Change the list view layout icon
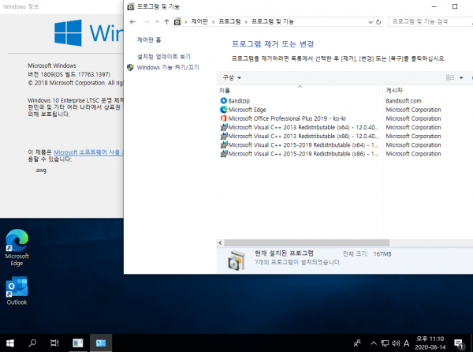Screen dimensions: 473x352 pyautogui.click(x=450, y=77)
